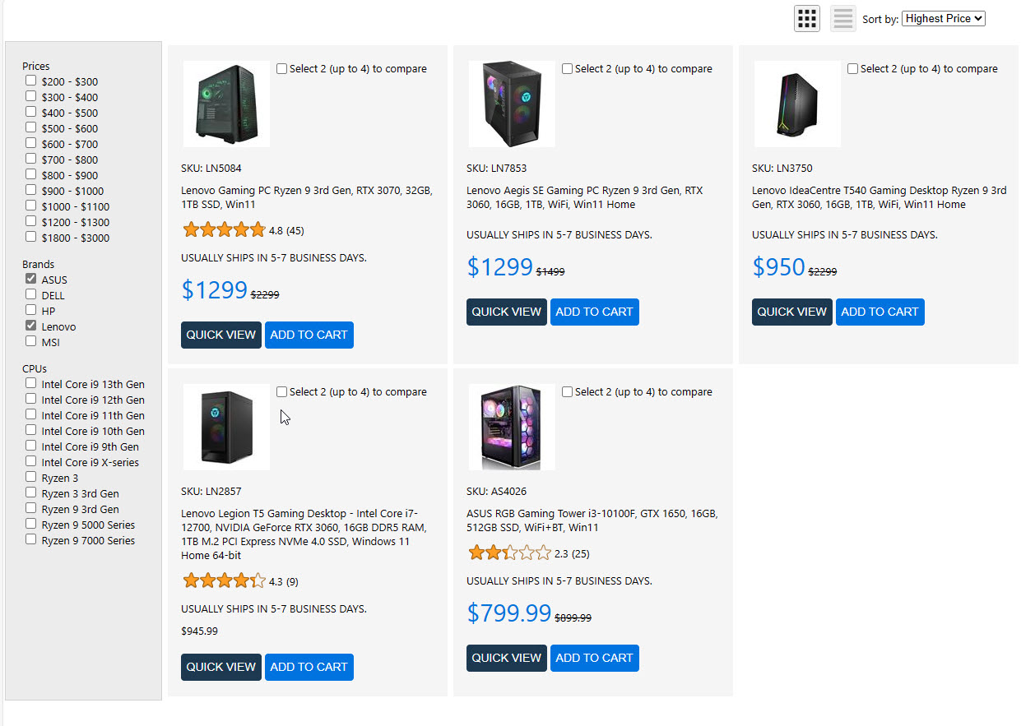Uncheck the ASUS brand filter
Screen dimensions: 1035x726
tap(31, 280)
